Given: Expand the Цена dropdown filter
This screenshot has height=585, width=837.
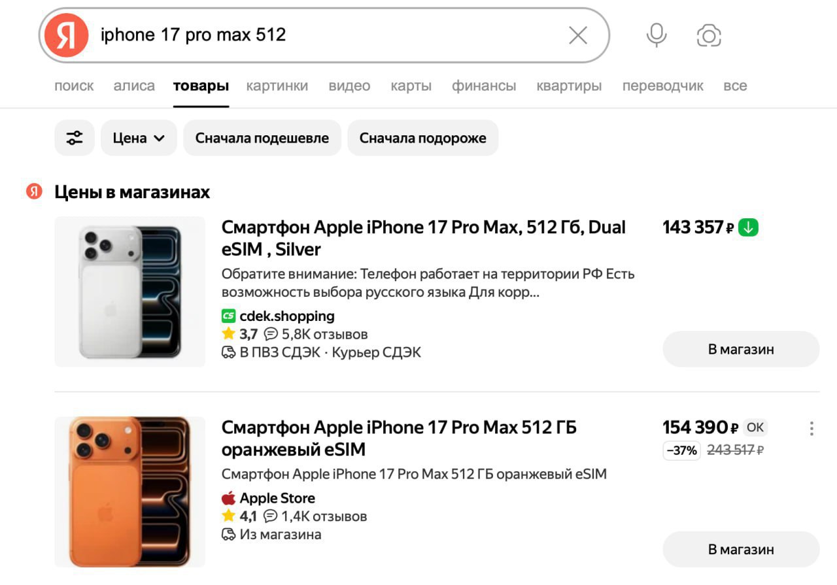Looking at the screenshot, I should 139,138.
